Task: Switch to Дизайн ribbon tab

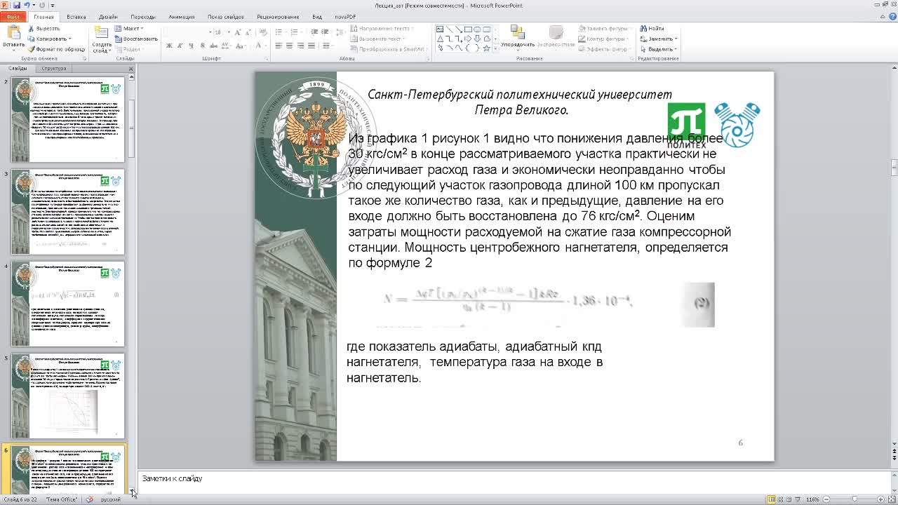Action: [x=108, y=17]
